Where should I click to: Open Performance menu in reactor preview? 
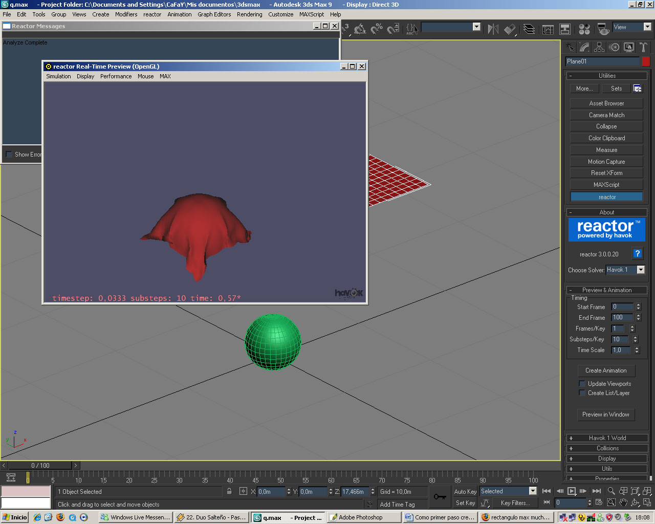click(116, 76)
